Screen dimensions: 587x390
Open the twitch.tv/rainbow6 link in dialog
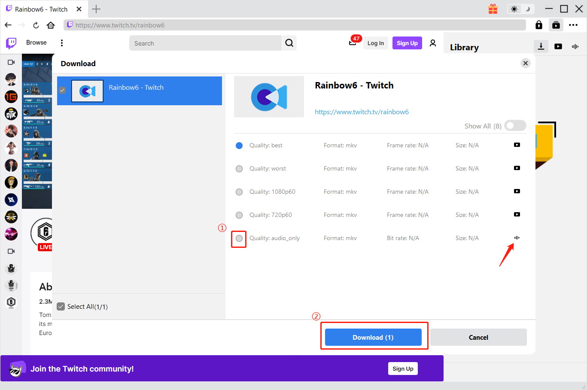pyautogui.click(x=362, y=112)
